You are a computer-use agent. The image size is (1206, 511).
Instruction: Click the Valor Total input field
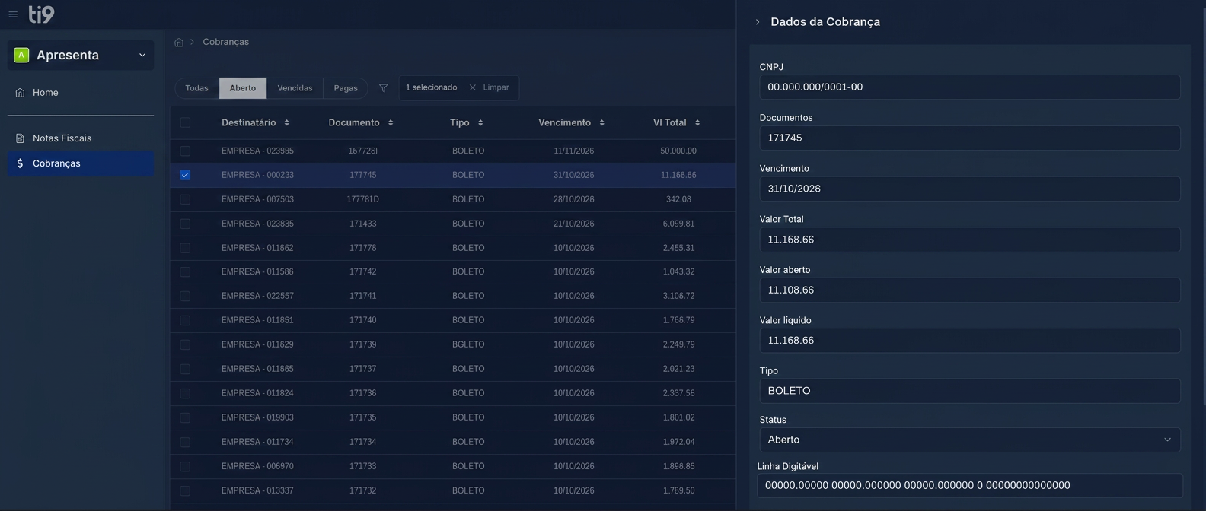pos(970,240)
